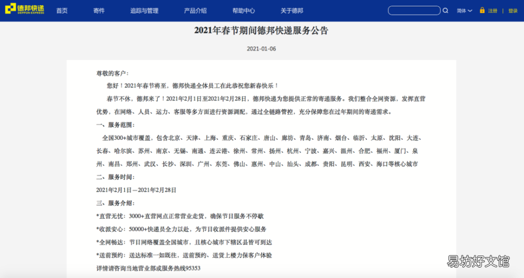Click the paragraph line starting 春节不休，德邦来了
This screenshot has height=278, width=524.
266,99
